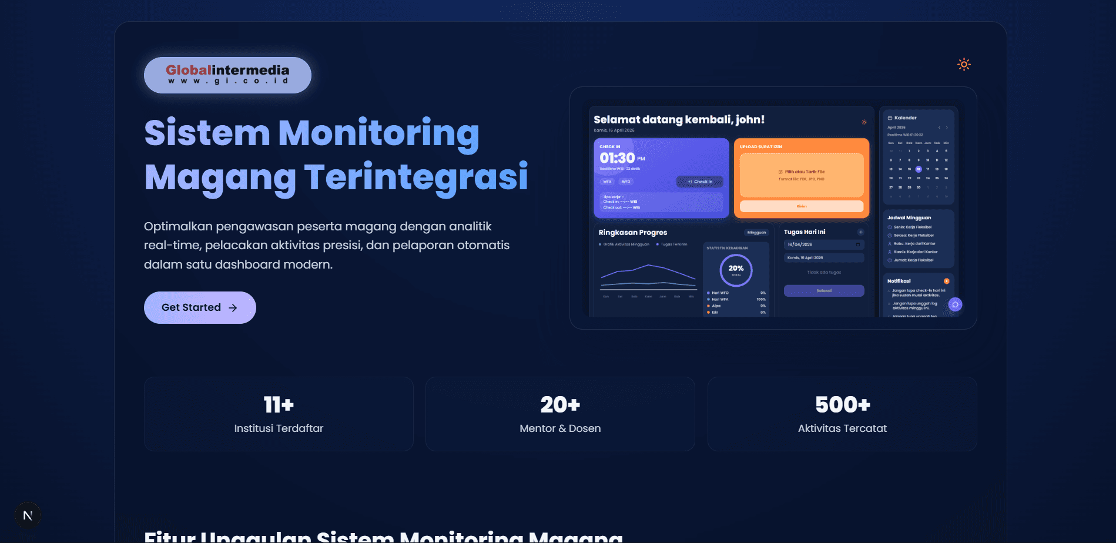Click the Notifikasi orange badge
This screenshot has height=543, width=1116.
(x=946, y=281)
